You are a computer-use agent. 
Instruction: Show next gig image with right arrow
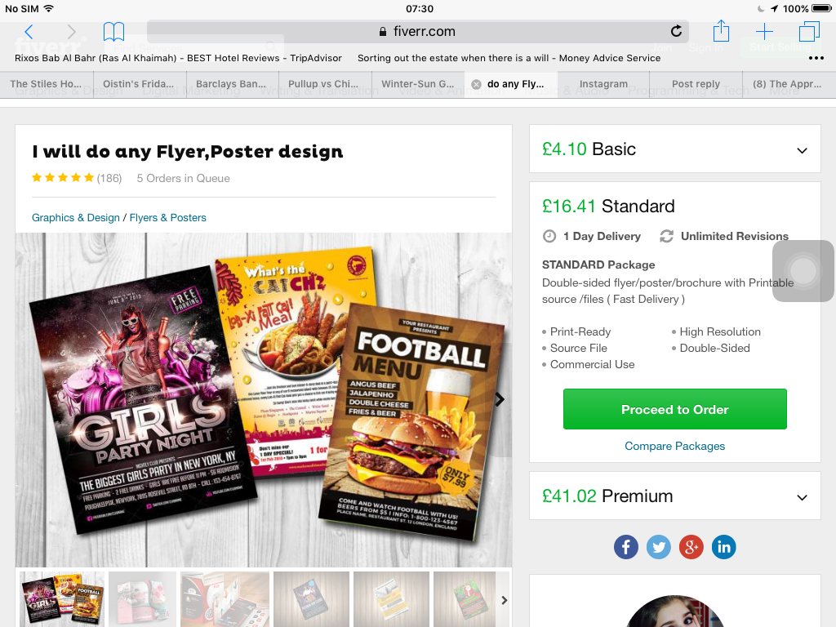pyautogui.click(x=500, y=399)
